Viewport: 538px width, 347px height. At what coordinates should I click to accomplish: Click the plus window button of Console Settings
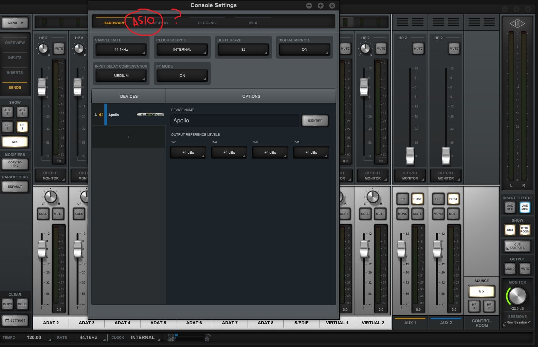(x=320, y=5)
